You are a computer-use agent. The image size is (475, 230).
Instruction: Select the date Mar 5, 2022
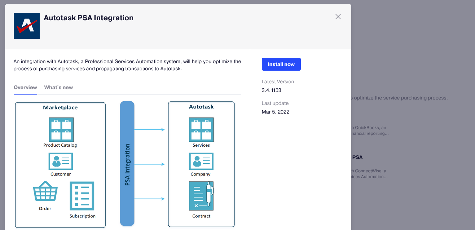click(276, 112)
